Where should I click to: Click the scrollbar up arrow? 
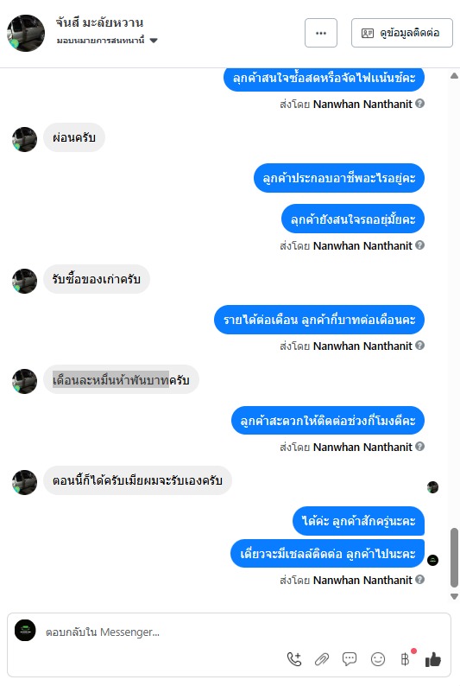point(454,76)
